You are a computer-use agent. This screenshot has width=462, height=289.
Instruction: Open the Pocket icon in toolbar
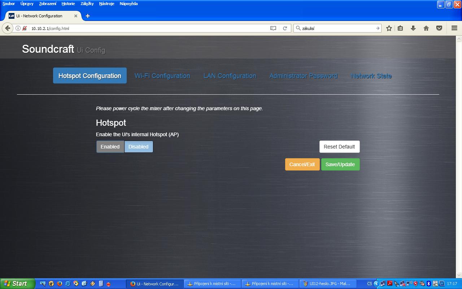click(439, 28)
